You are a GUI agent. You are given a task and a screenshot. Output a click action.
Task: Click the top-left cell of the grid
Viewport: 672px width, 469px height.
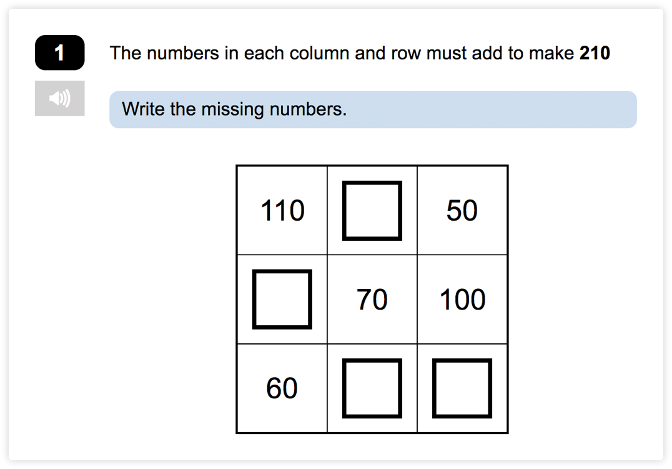pos(282,210)
